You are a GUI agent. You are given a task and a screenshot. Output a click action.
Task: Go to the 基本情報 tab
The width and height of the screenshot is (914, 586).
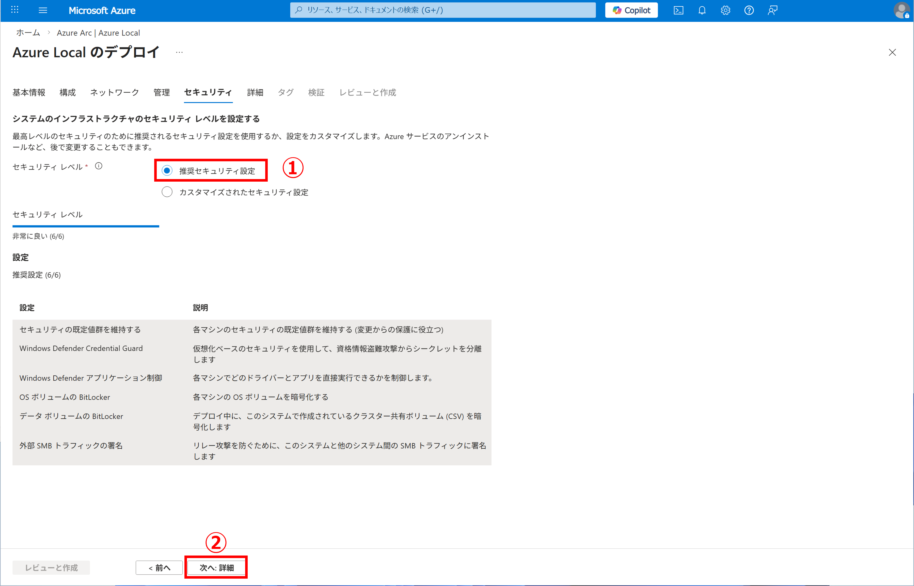point(29,92)
